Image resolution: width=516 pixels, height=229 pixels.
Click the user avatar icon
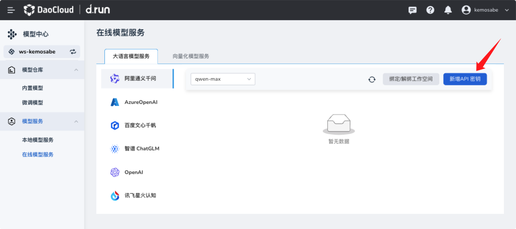pos(466,10)
